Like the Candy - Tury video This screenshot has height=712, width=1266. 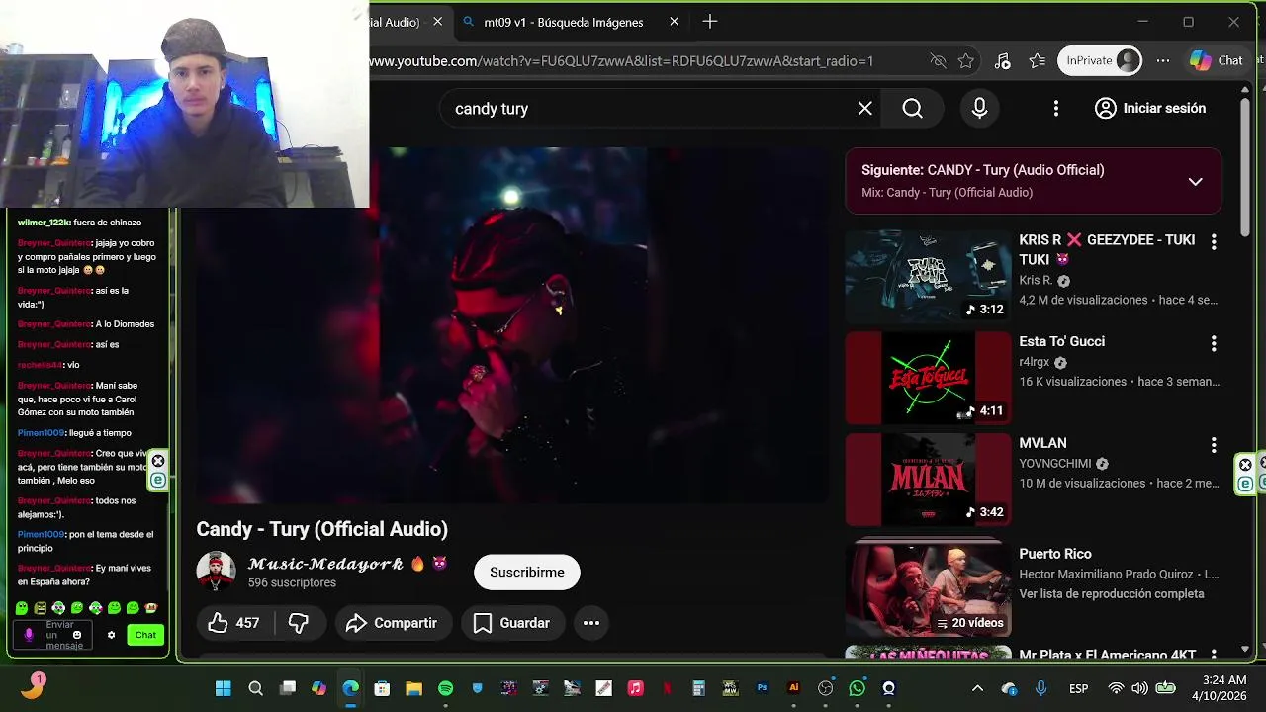233,623
